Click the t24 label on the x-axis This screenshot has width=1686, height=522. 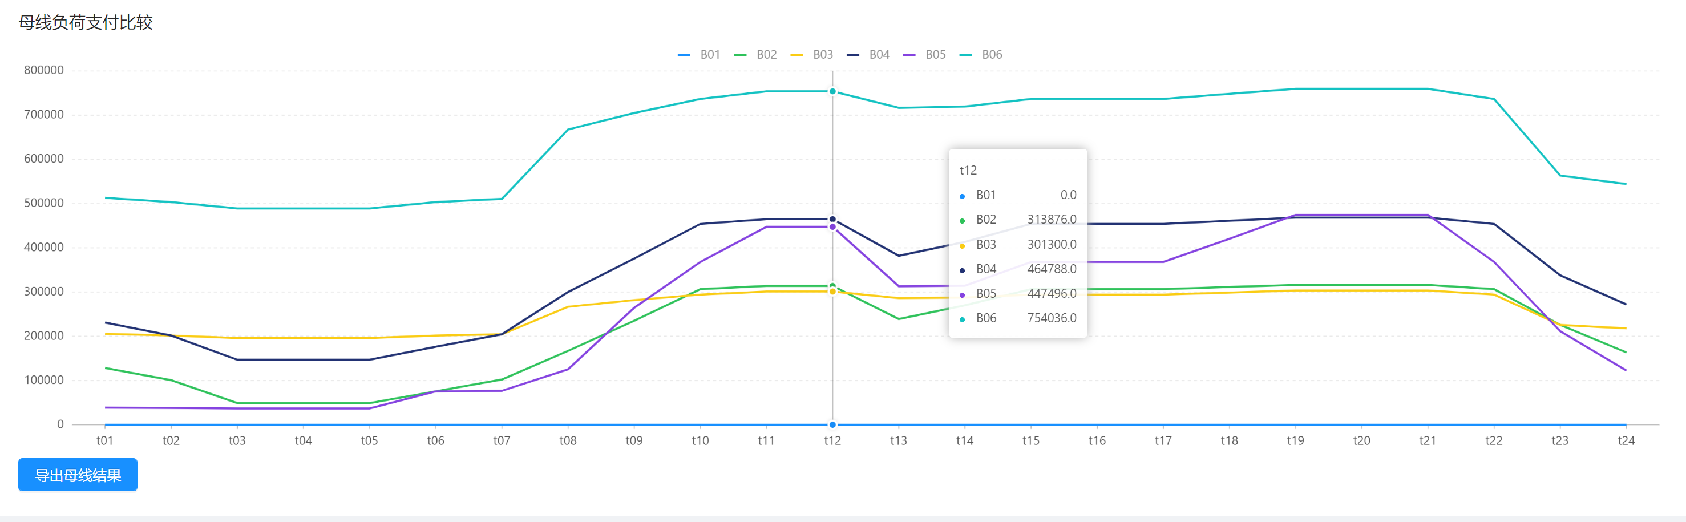tap(1626, 441)
